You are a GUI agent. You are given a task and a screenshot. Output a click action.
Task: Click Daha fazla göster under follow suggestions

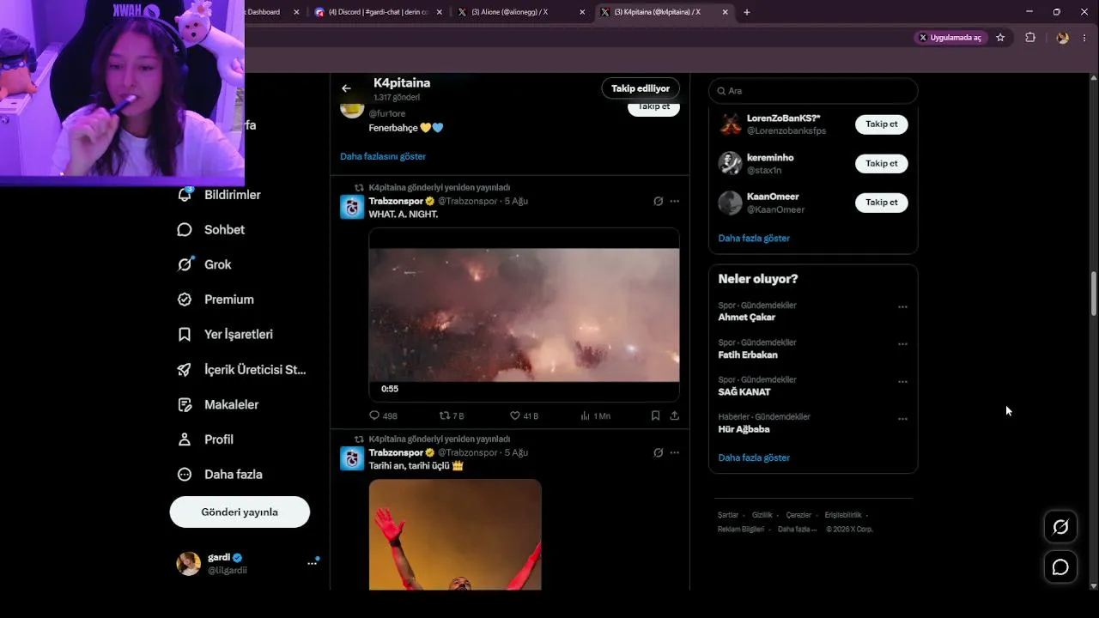754,238
